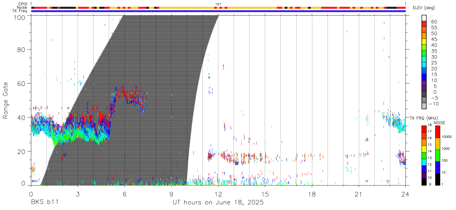456x210 pixels.
Task: Click the 'NOISE' legend title
Action: (x=439, y=123)
